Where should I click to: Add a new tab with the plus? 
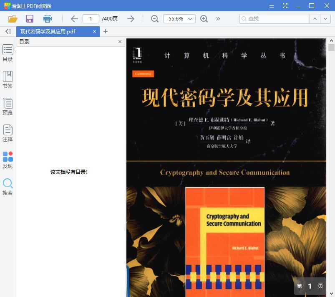click(x=105, y=31)
